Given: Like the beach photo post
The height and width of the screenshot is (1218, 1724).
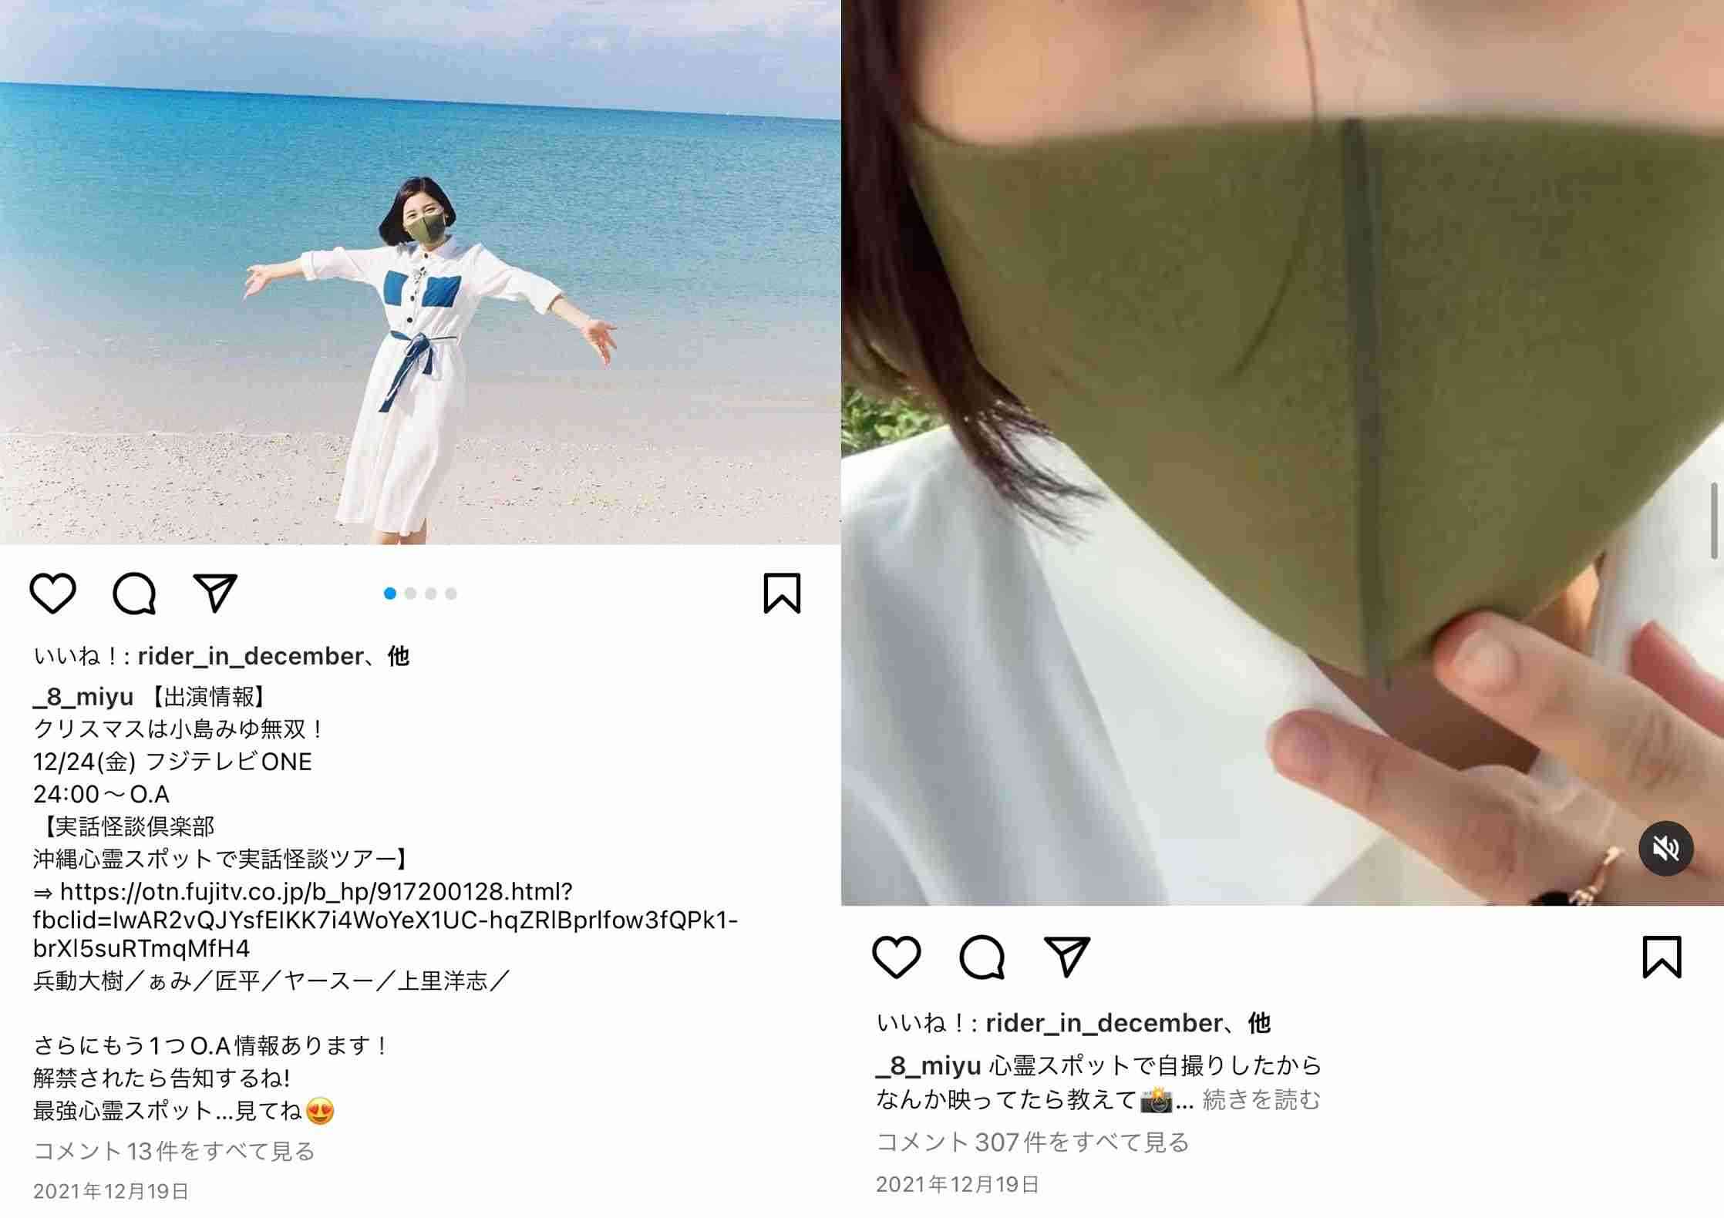Looking at the screenshot, I should click(52, 593).
